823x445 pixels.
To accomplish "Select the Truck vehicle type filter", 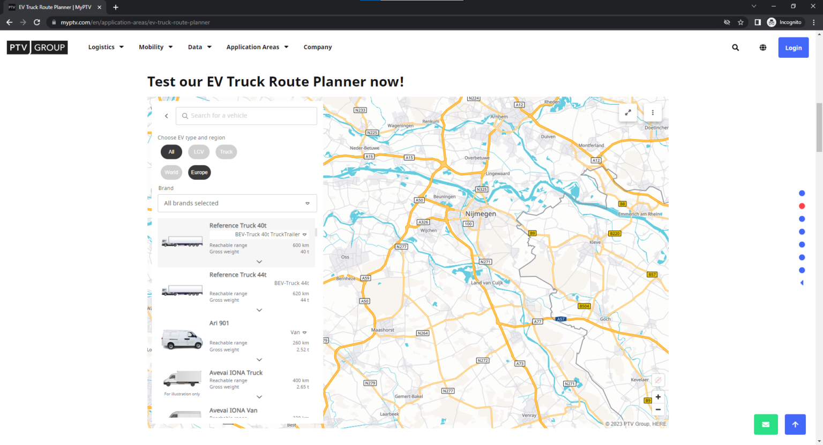I will [x=226, y=152].
